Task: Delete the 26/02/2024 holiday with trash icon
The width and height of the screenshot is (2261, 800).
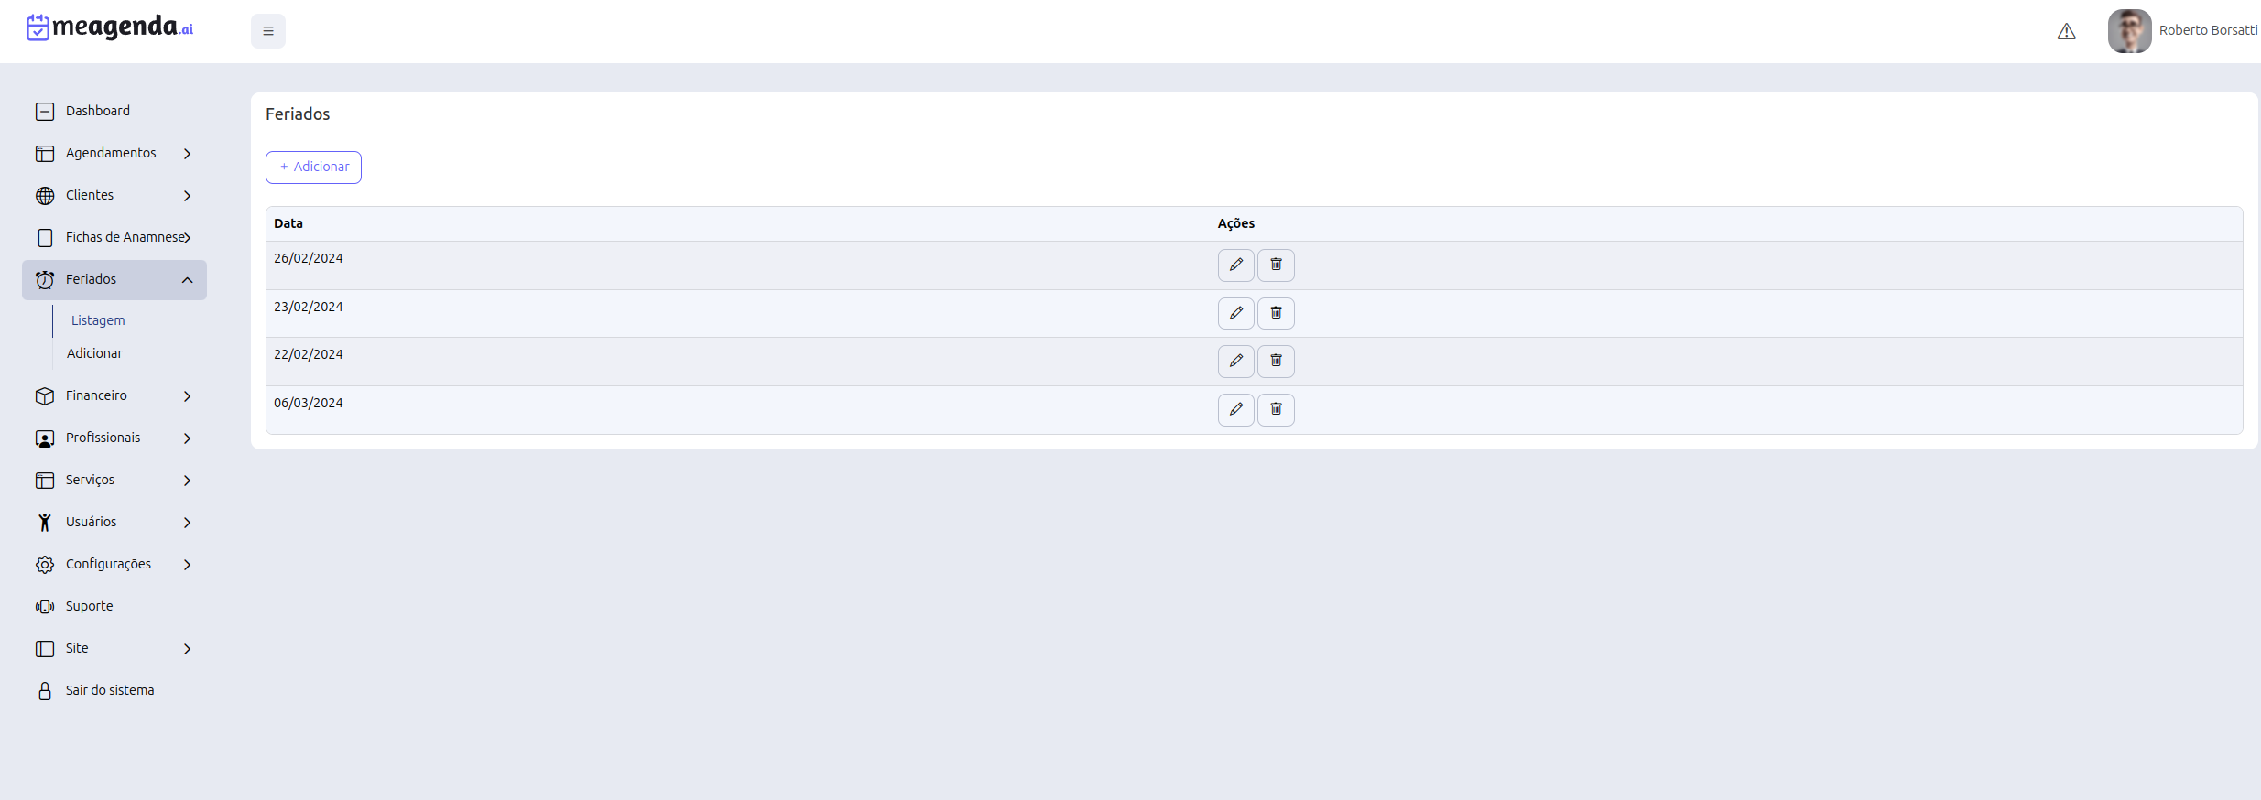Action: [1276, 265]
